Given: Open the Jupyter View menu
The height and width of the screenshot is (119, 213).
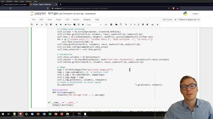Looking at the screenshot, I should point(50,20).
